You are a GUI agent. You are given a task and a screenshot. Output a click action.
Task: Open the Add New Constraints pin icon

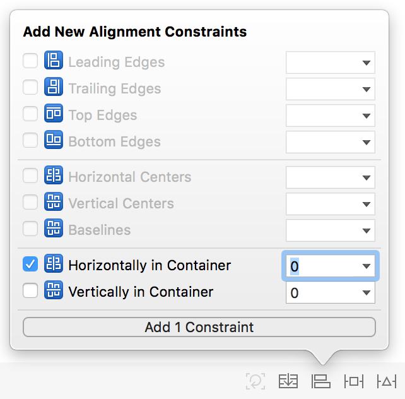pos(354,381)
